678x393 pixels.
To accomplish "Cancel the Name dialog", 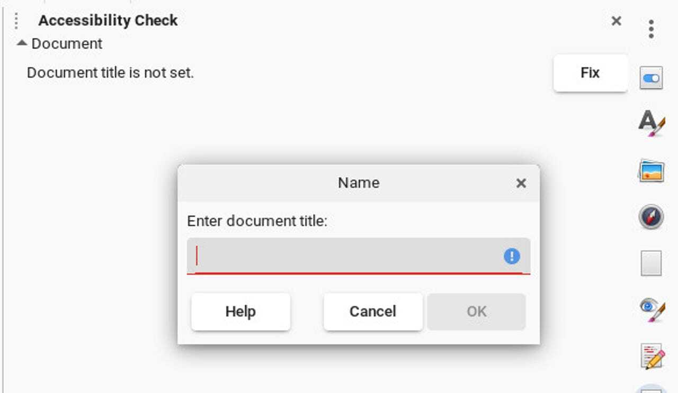I will (x=373, y=312).
